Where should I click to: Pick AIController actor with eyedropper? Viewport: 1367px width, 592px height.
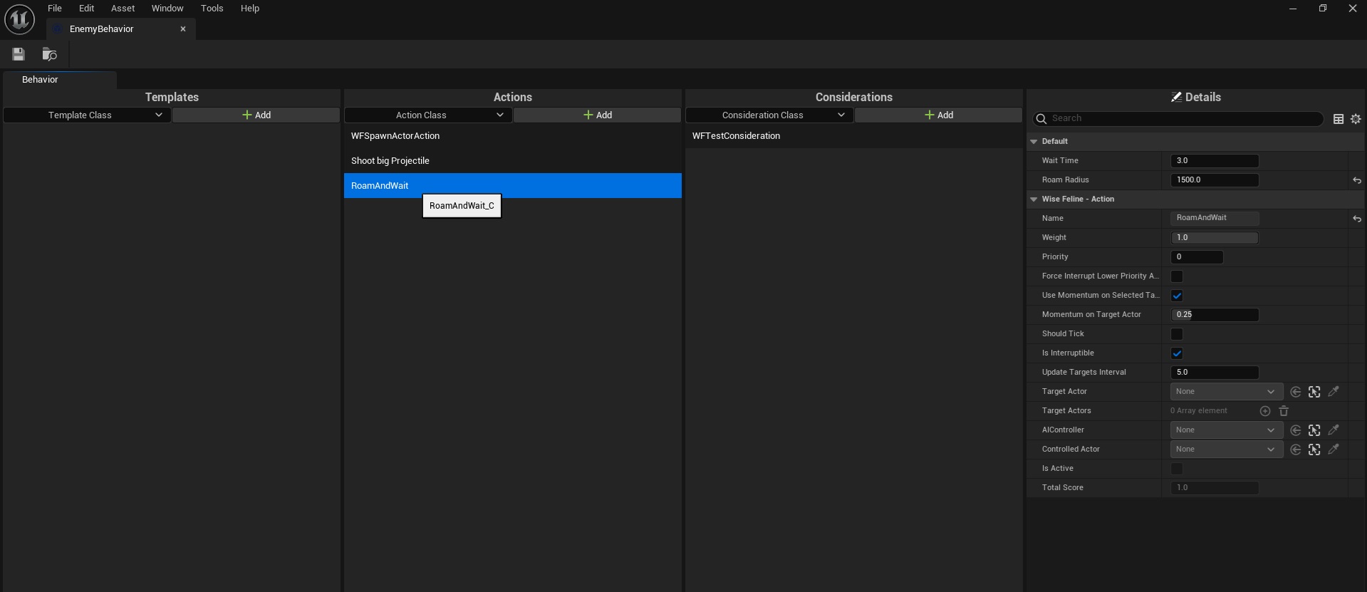click(x=1334, y=430)
